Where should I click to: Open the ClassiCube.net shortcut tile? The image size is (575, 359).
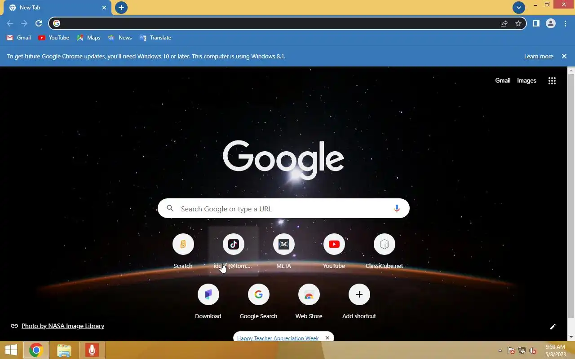384,251
